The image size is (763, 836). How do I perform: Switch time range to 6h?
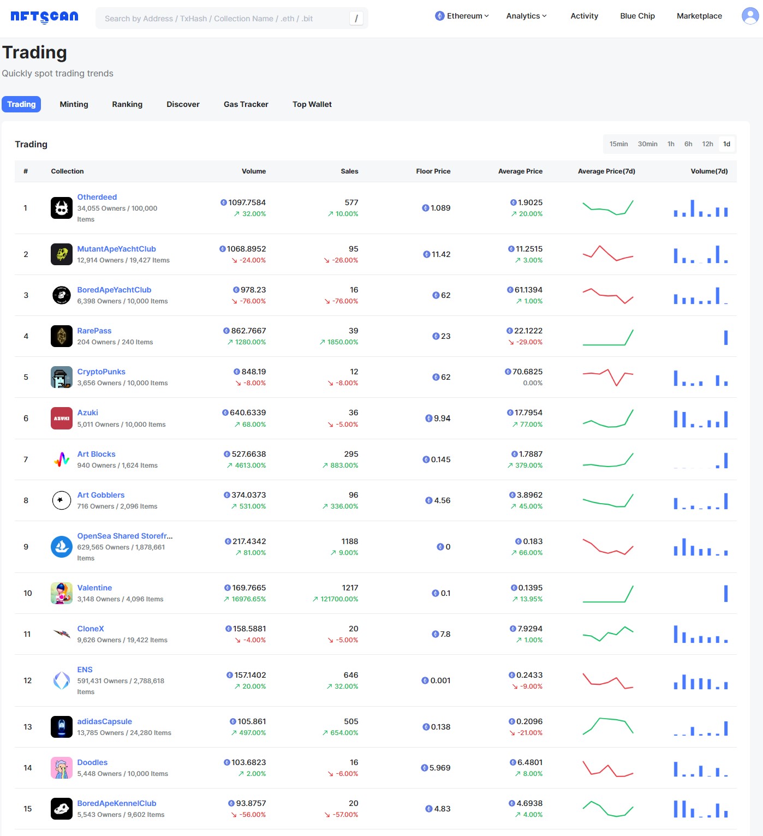(688, 144)
